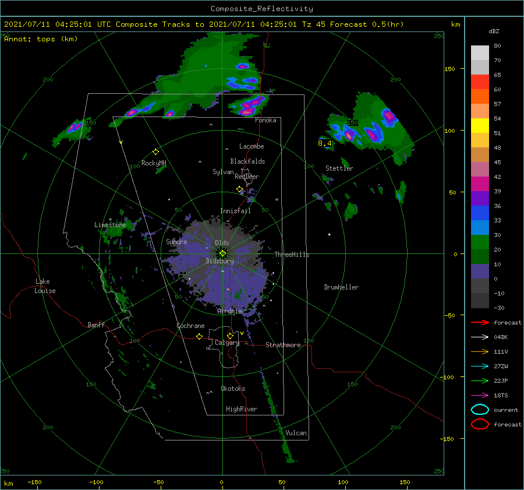Click the blue 33-36 dBZ swatch
Viewport: 524px width, 490px height.
click(x=480, y=213)
